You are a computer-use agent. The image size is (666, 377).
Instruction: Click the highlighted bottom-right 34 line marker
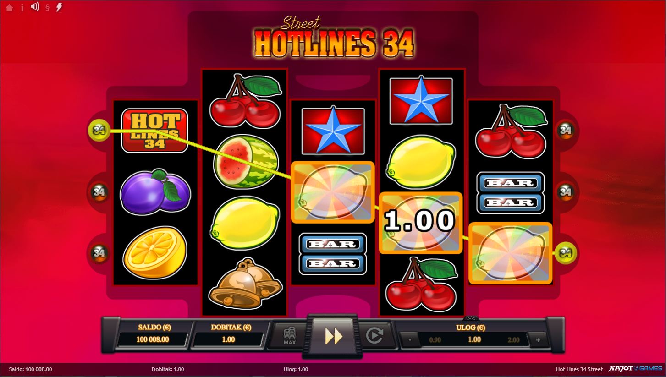566,252
